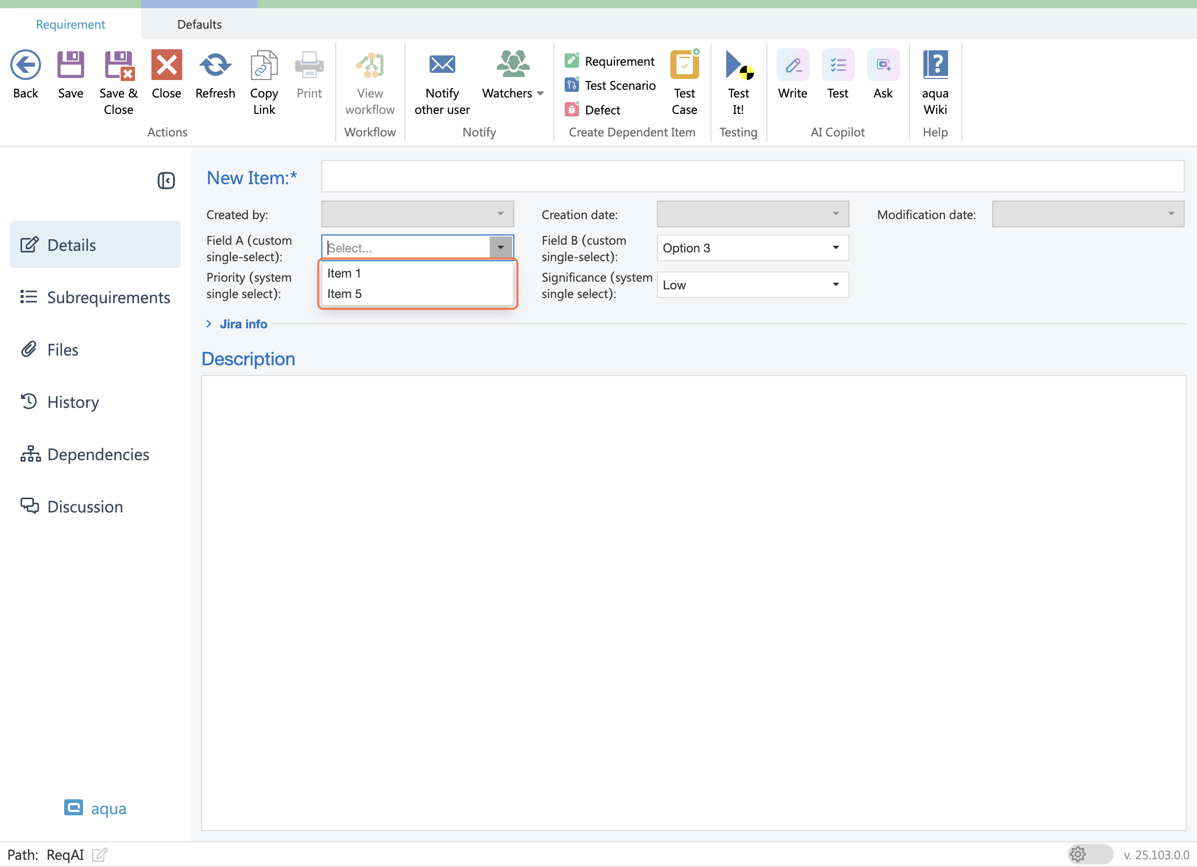
Task: Open AI Copilot Write tool
Action: coord(792,65)
